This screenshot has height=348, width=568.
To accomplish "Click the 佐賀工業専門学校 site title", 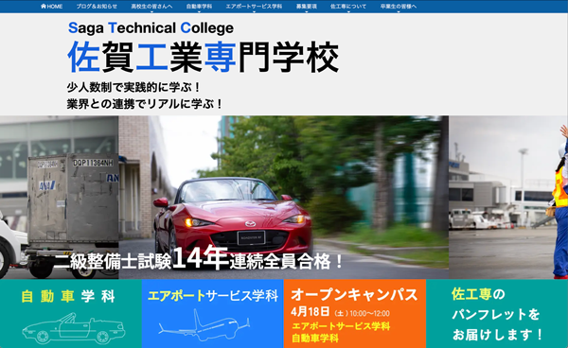I will coord(203,57).
